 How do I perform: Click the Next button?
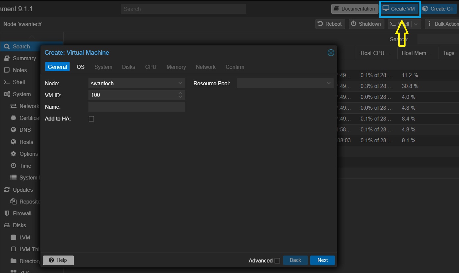coord(322,260)
